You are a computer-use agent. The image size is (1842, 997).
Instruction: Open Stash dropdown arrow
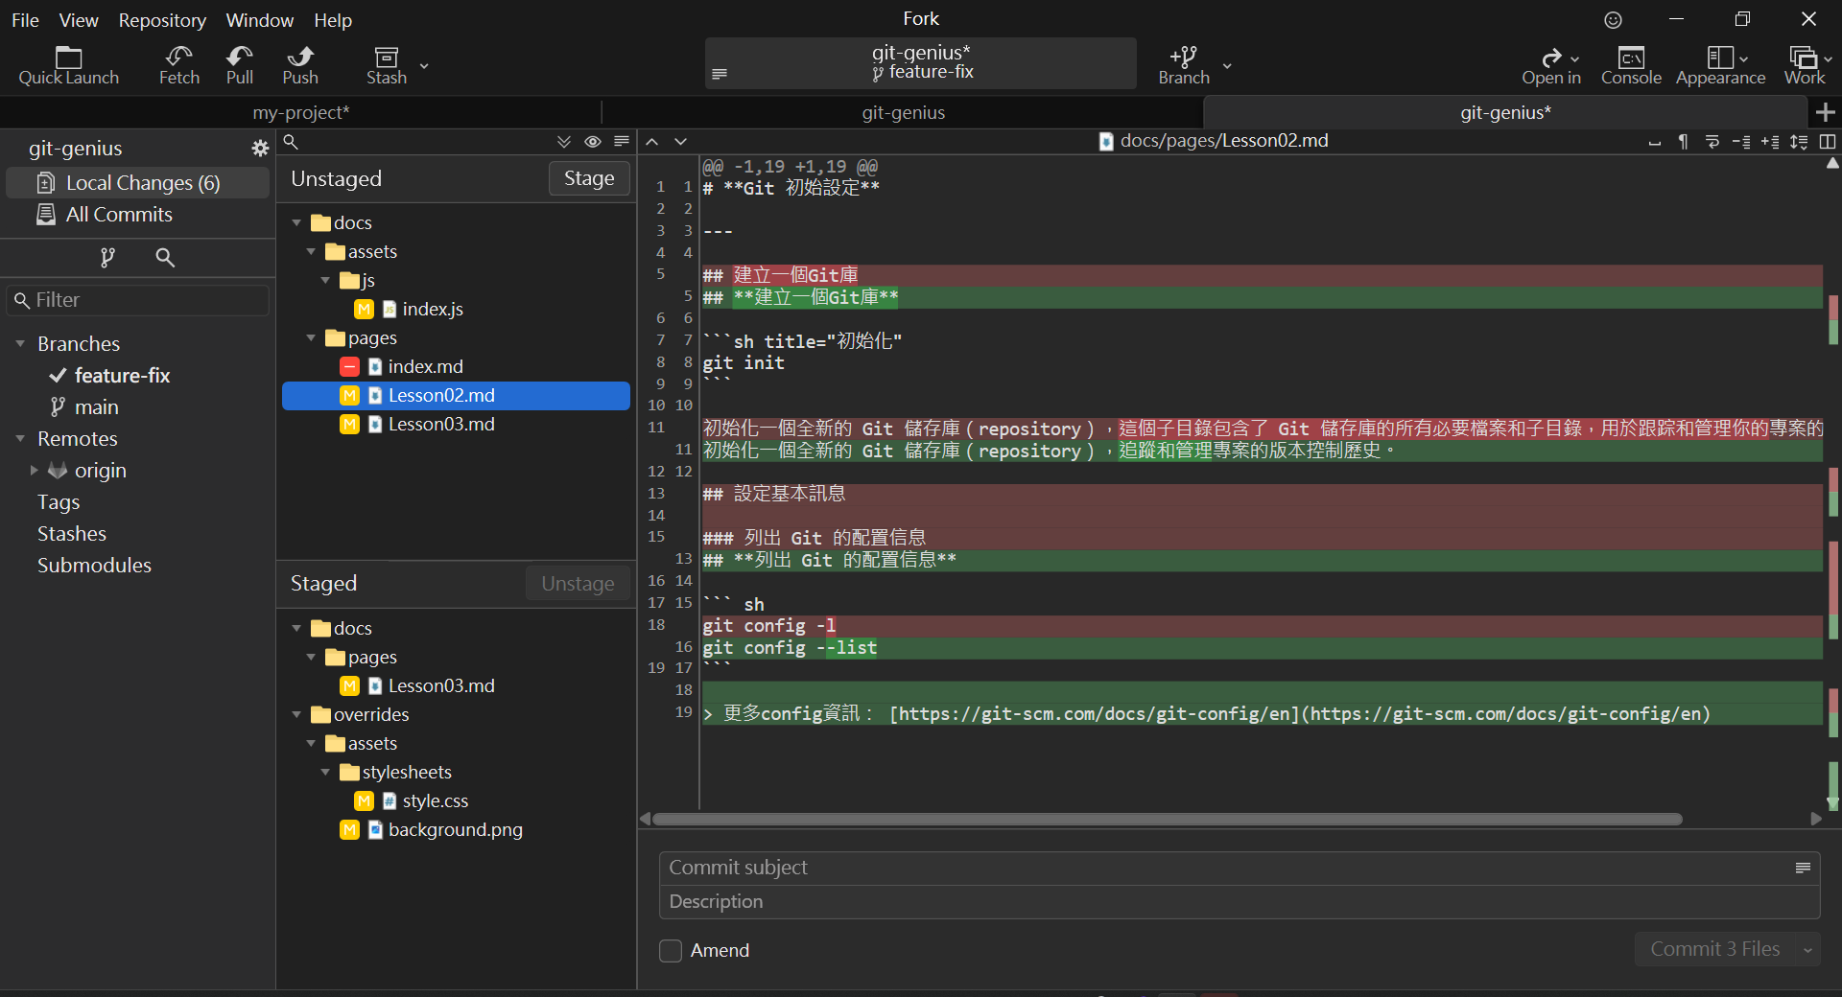click(424, 65)
